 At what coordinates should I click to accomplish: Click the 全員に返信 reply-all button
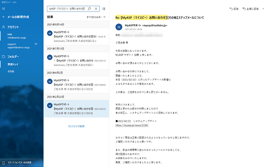click(251, 9)
